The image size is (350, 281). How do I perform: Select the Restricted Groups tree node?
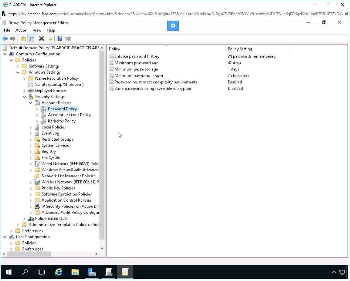[x=57, y=139]
